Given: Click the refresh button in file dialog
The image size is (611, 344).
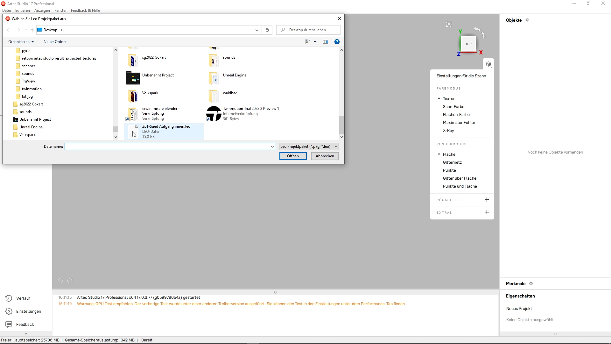Looking at the screenshot, I should (267, 30).
